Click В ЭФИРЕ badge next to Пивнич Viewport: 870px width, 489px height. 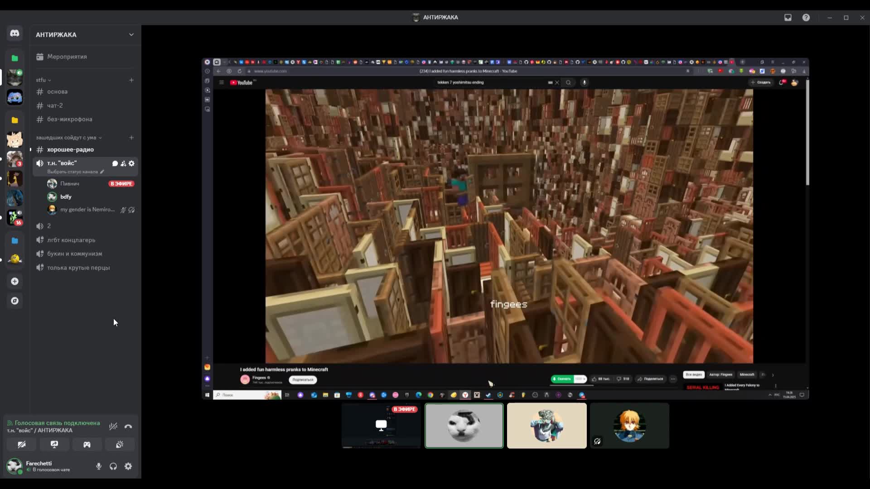[x=121, y=184]
